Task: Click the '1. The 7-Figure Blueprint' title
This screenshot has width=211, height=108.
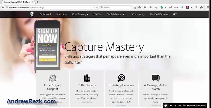Action: click(x=52, y=87)
